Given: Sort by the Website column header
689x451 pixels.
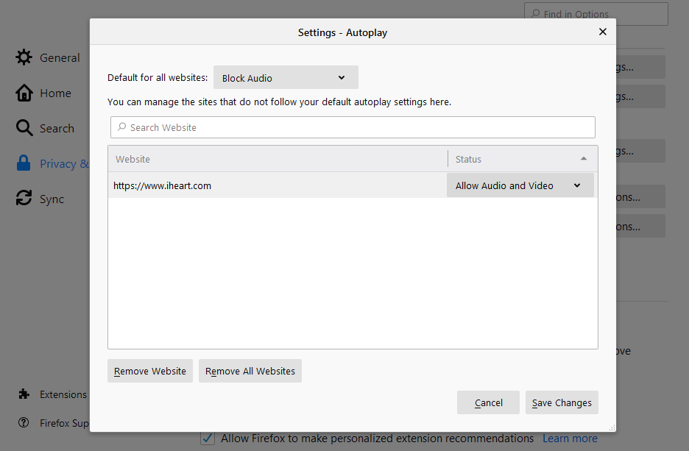Looking at the screenshot, I should click(x=278, y=159).
